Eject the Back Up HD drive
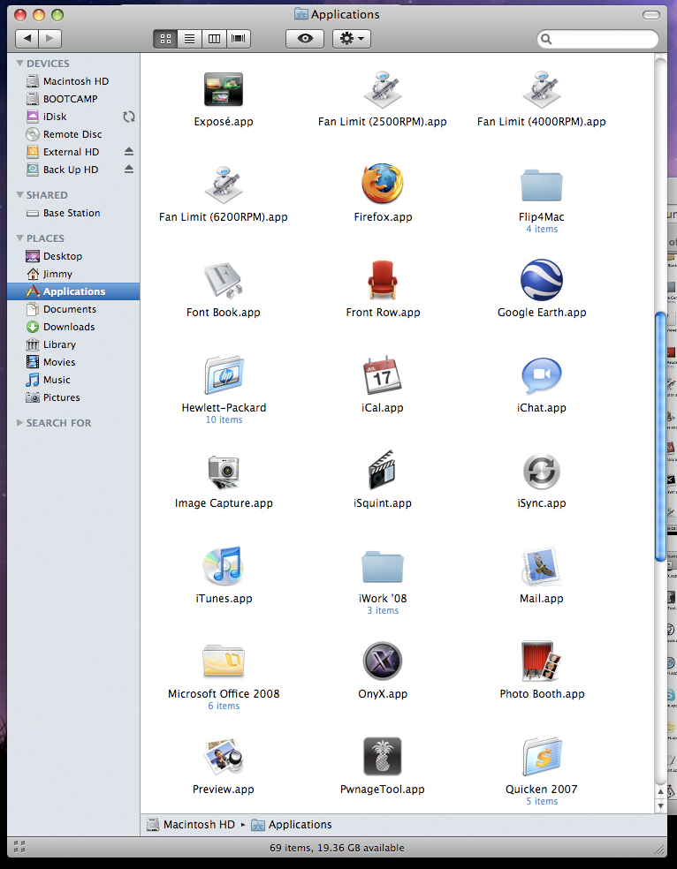 (x=129, y=169)
